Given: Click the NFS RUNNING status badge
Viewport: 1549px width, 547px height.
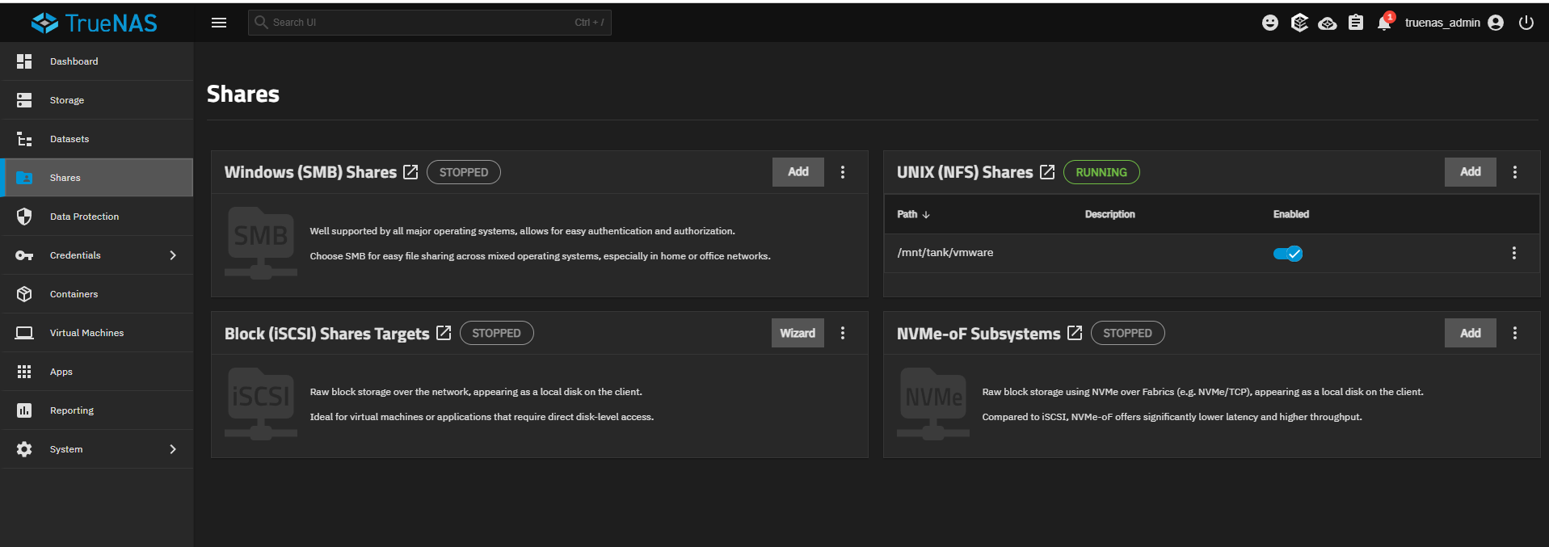Looking at the screenshot, I should (x=1101, y=172).
